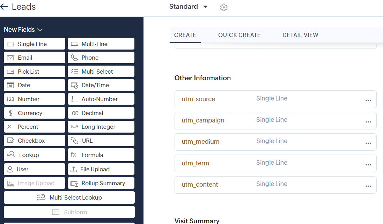Click the disabled Image Upload field button

click(35, 183)
